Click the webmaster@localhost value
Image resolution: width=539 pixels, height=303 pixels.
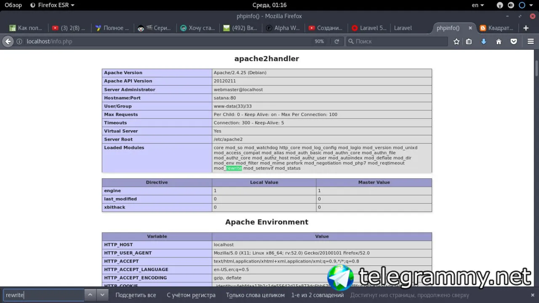[x=238, y=90]
